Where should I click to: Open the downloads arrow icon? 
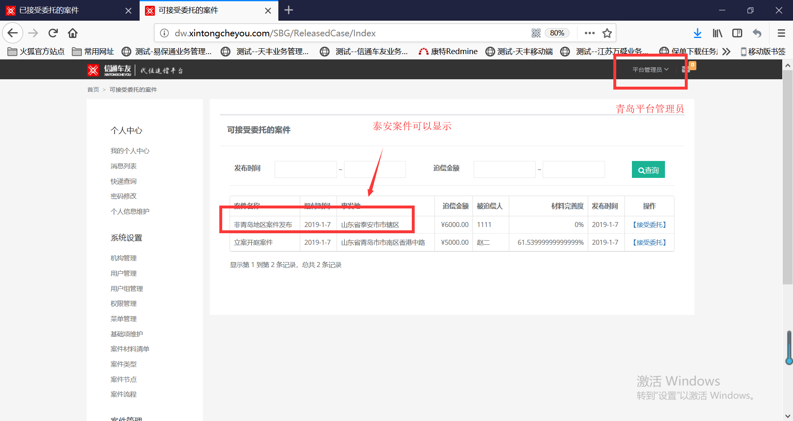697,33
